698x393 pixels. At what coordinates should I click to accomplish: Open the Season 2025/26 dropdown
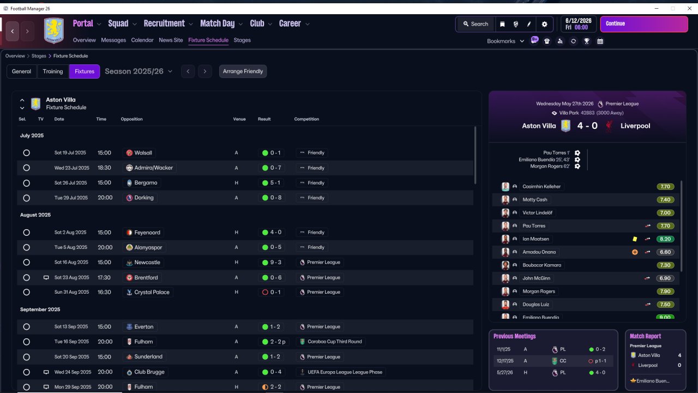point(139,72)
